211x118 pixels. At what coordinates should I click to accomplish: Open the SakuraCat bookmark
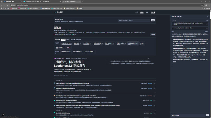pos(14,8)
